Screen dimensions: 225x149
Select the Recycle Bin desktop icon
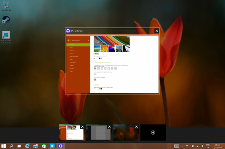[6, 5]
